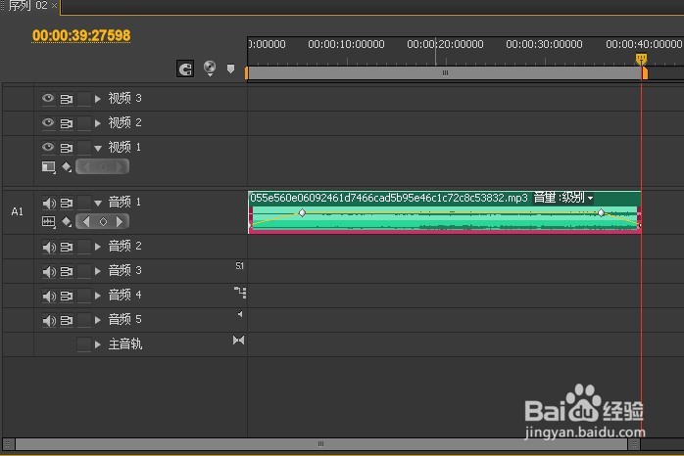
Task: Expand the 音频 4 track
Action: (98, 296)
